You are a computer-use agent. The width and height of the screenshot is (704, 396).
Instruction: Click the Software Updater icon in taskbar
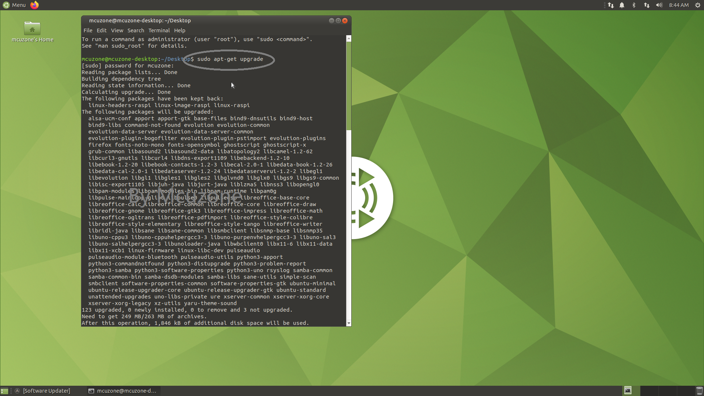[x=17, y=391]
